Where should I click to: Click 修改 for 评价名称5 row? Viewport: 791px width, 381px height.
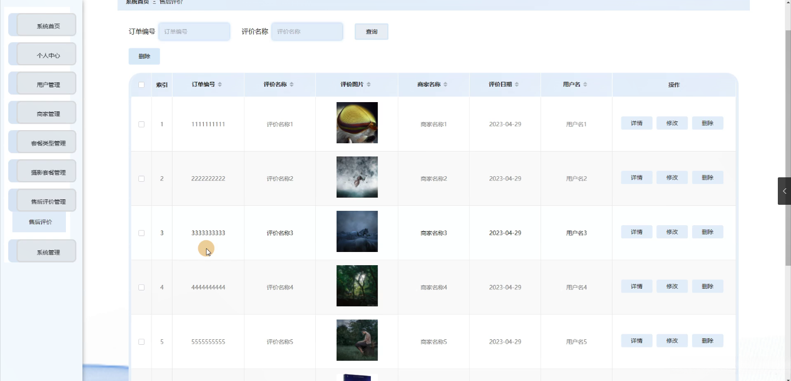[672, 340]
